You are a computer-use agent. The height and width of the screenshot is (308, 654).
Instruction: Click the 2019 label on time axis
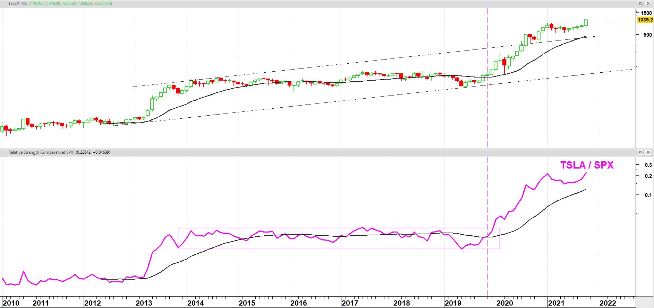click(x=453, y=303)
